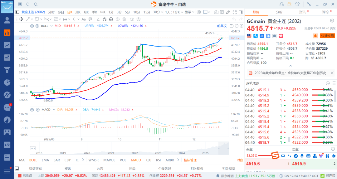The height and width of the screenshot is (179, 337).
Task: Select the Aa text annotation tool
Action: [x=84, y=19]
